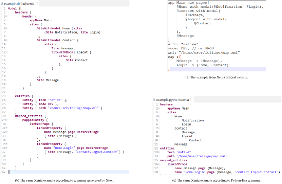
Task: Fold the "Home.Login" block at line 36
Action: [7, 148]
